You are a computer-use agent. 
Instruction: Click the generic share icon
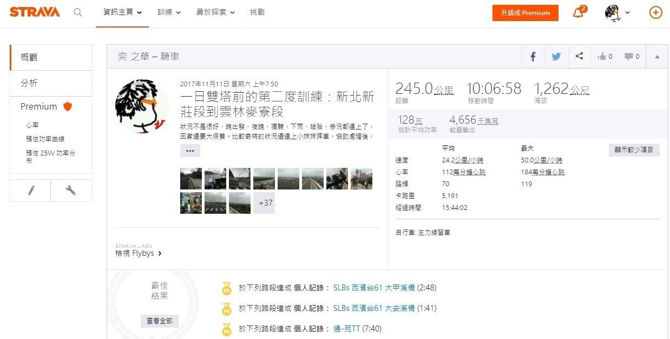579,56
